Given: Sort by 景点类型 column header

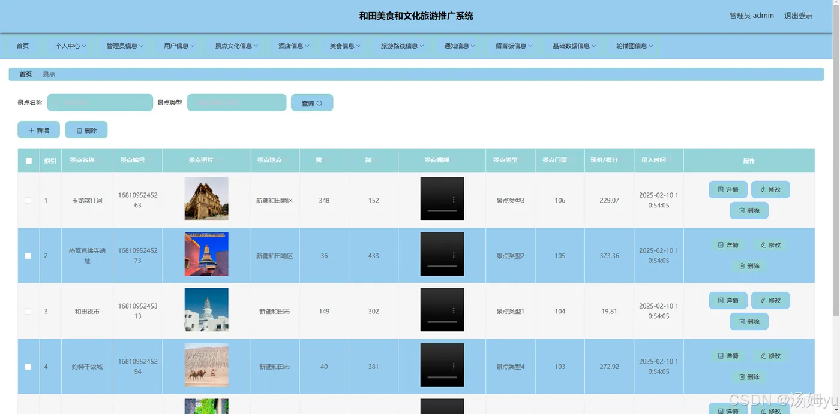Looking at the screenshot, I should [510, 160].
